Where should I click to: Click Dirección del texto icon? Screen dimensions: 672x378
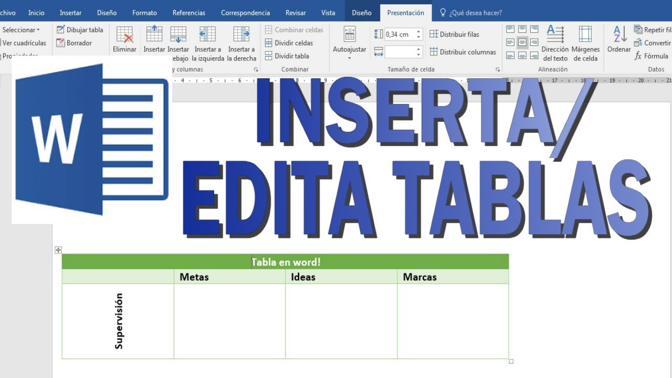click(x=555, y=34)
